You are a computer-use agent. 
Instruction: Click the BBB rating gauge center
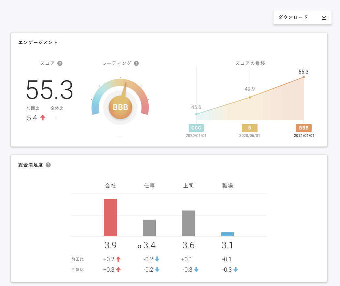[x=120, y=107]
